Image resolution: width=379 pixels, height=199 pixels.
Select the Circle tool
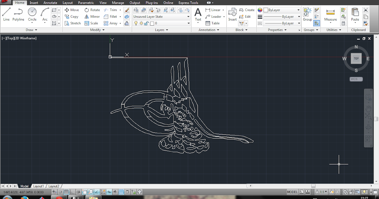point(32,15)
